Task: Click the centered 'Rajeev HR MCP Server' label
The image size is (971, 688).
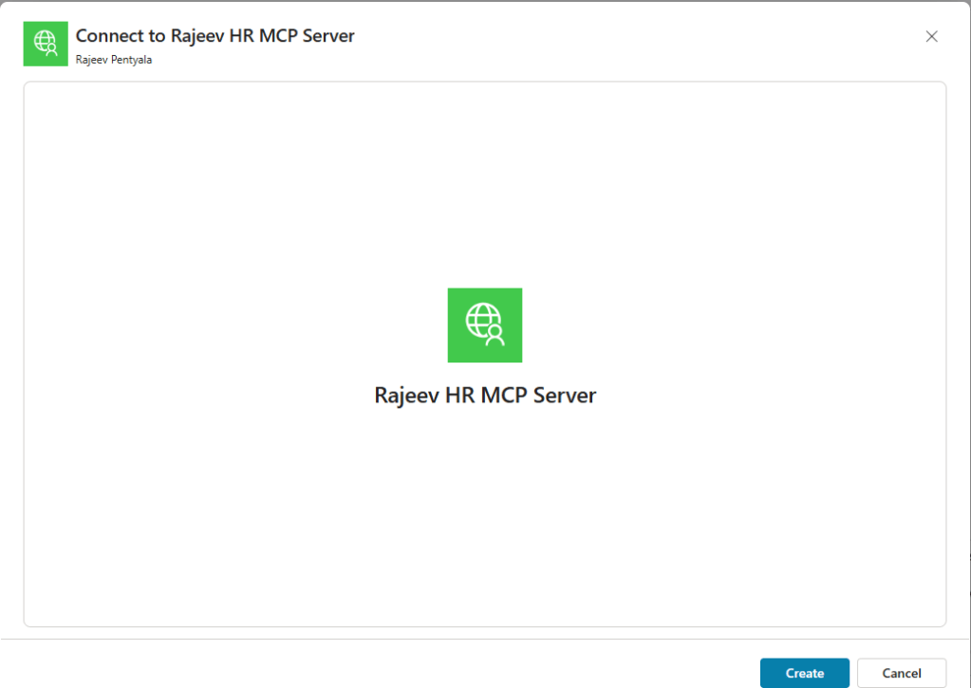Action: point(485,395)
